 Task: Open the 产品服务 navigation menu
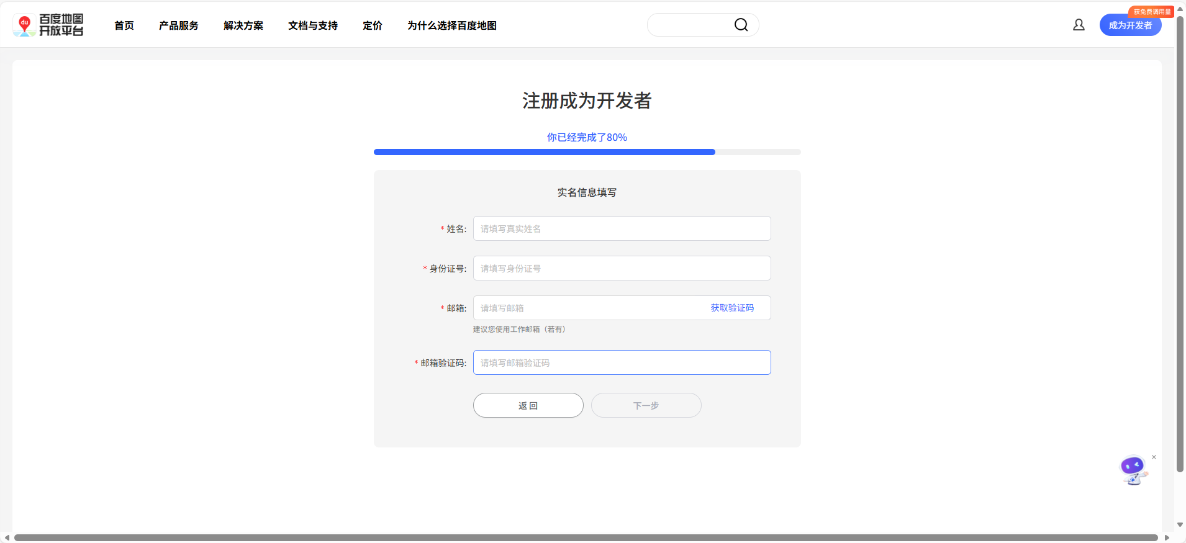179,25
